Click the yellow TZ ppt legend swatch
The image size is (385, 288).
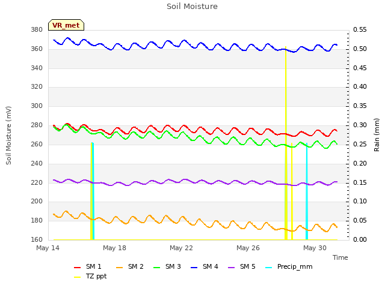pyautogui.click(x=78, y=277)
